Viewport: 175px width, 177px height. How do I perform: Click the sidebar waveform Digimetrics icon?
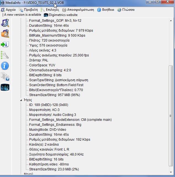(x=5, y=87)
